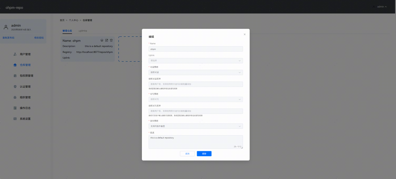Expand the 可写策略 dropdown showing 授权可写
The image size is (396, 179).
196,99
